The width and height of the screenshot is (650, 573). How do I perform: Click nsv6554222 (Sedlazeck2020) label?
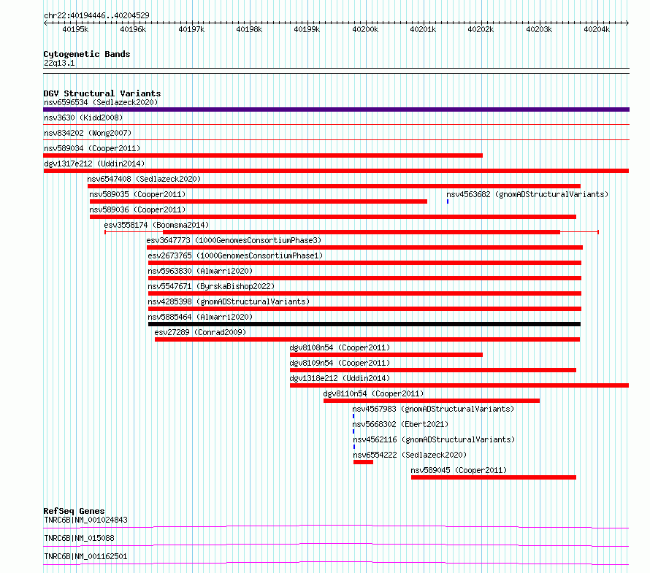click(x=410, y=455)
